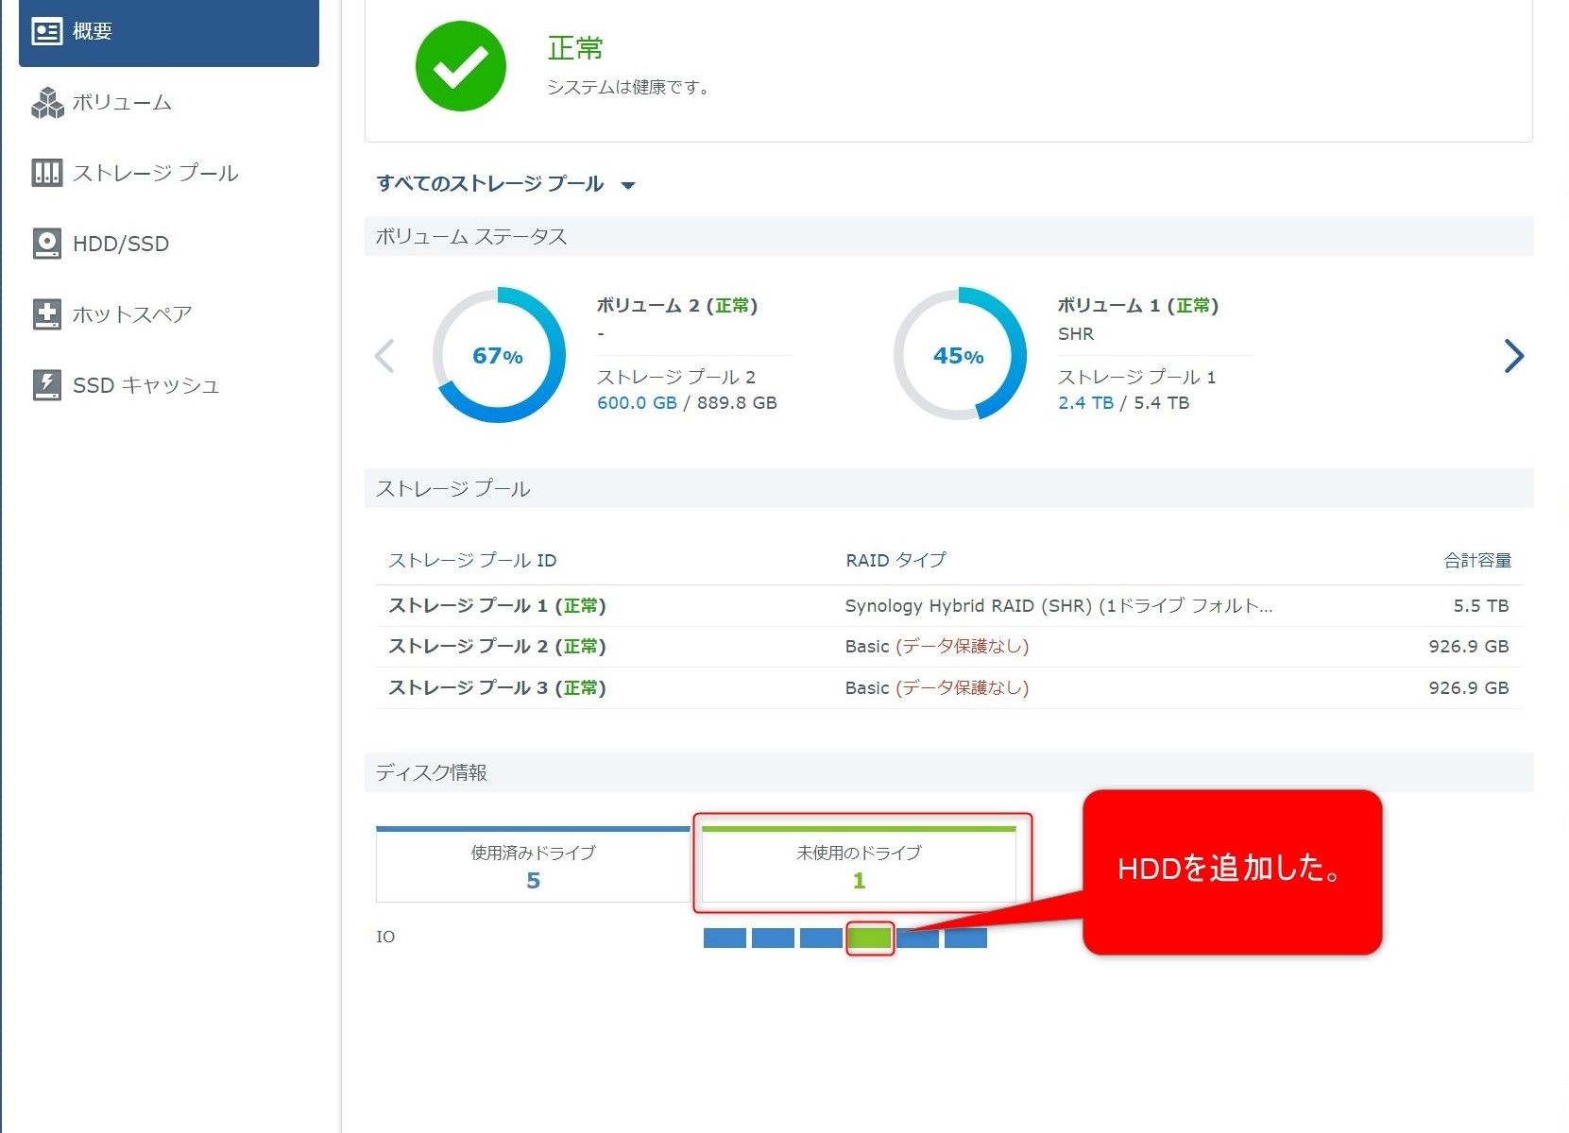
Task: Click the Hot Spare (ホットスペア) icon
Action: pos(46,314)
